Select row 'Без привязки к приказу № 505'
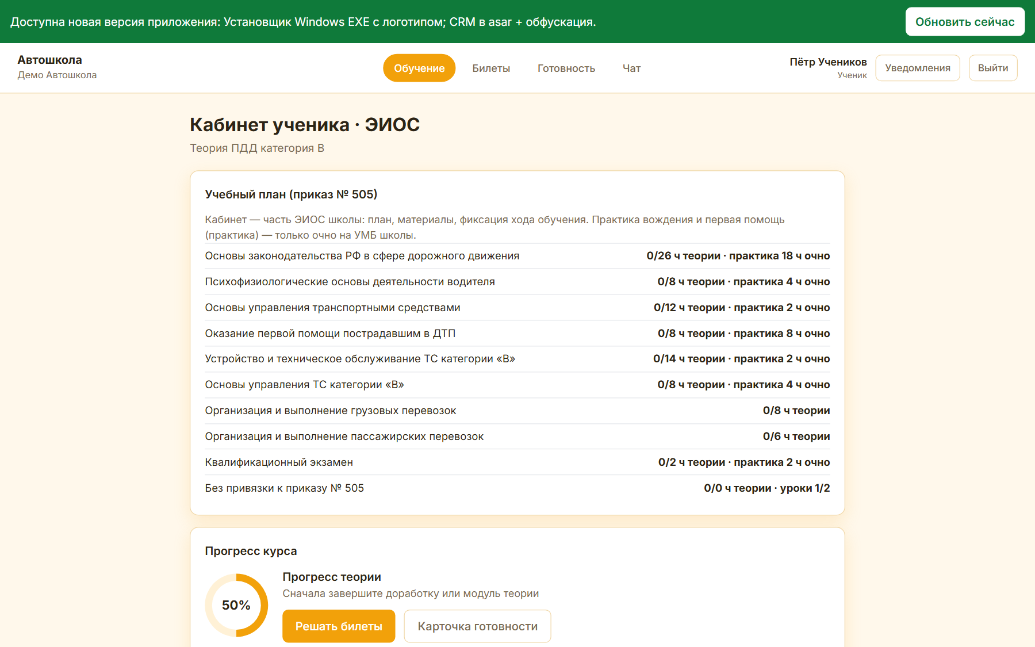Image resolution: width=1035 pixels, height=647 pixels. tap(517, 488)
